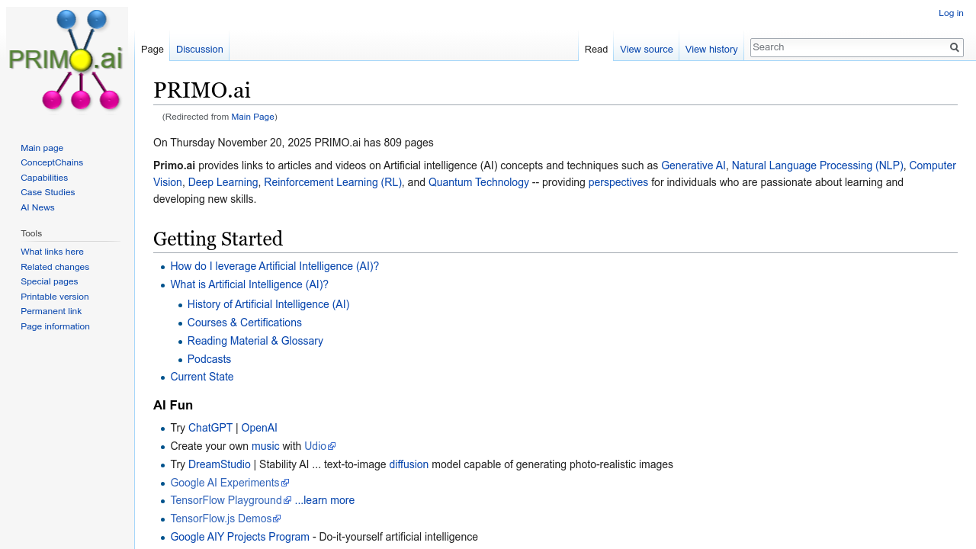Open the Discussion tab
The height and width of the screenshot is (549, 976).
199,49
